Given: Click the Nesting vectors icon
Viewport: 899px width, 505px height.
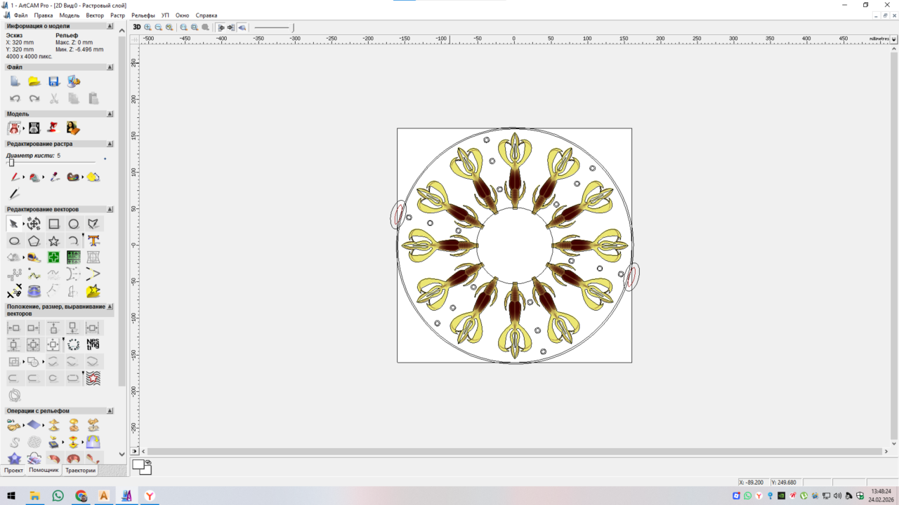Looking at the screenshot, I should tap(93, 344).
